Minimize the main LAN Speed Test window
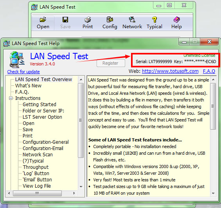Screen dimensions: 221x208 pos(159,5)
